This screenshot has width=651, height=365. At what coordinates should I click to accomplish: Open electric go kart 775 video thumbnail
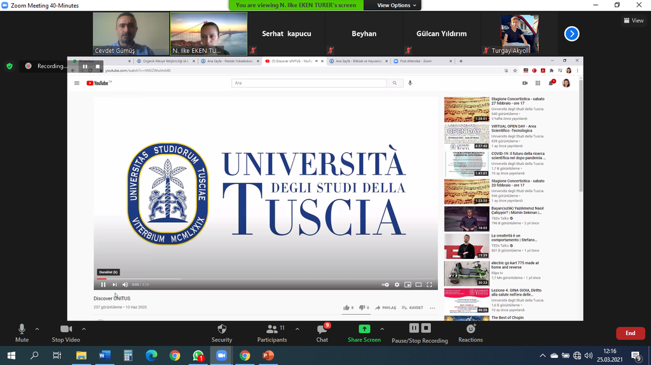click(467, 274)
